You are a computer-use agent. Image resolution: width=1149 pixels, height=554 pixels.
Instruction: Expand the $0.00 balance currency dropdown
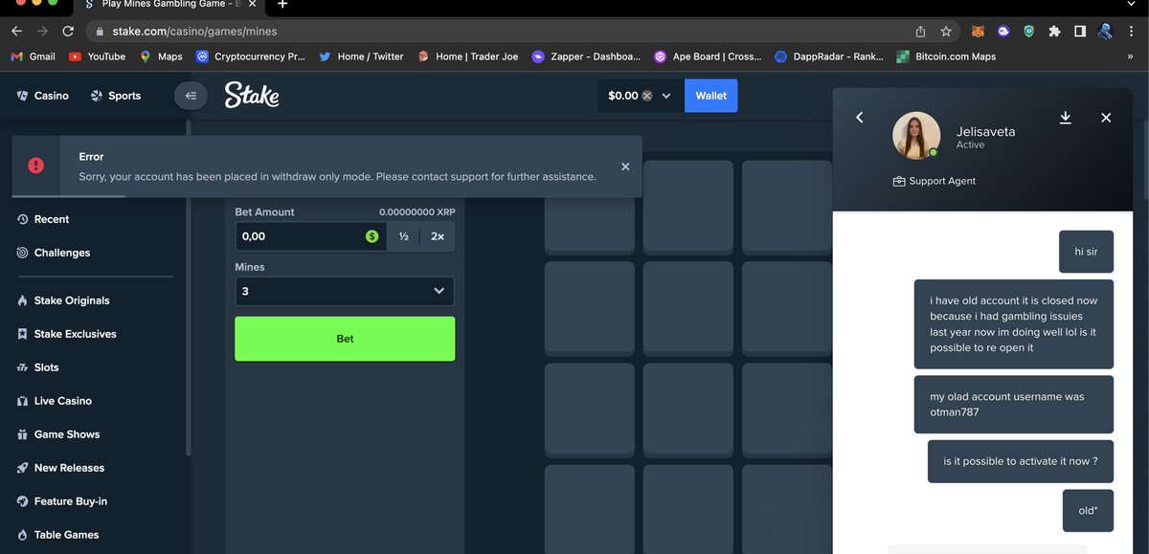[x=665, y=96]
